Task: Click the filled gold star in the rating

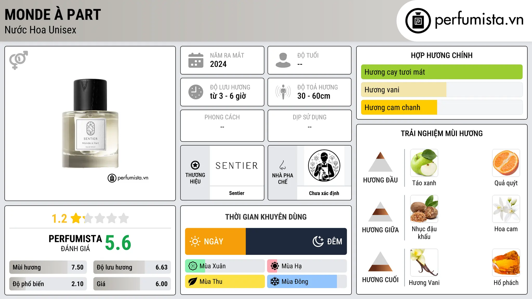Action: click(x=76, y=218)
